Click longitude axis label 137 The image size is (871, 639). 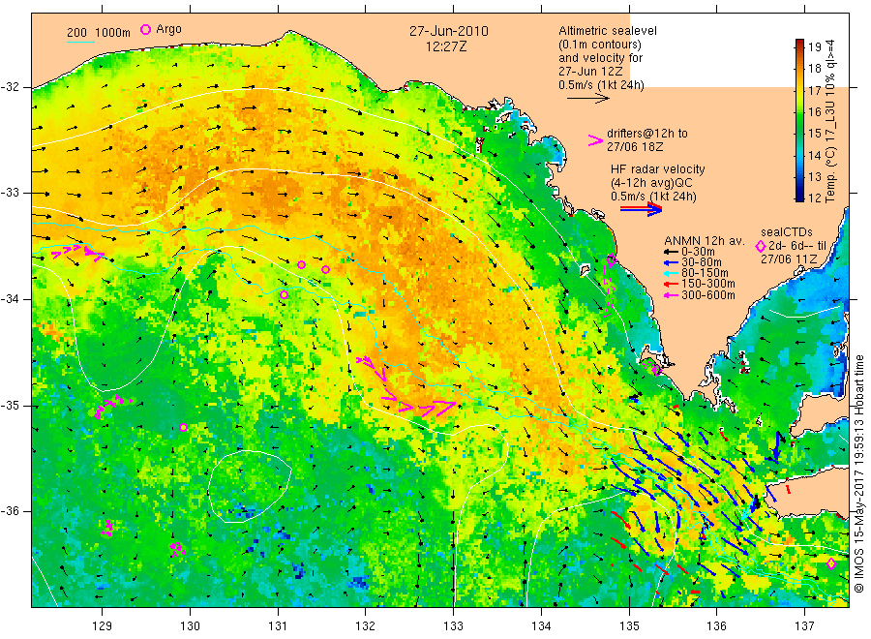pos(804,625)
